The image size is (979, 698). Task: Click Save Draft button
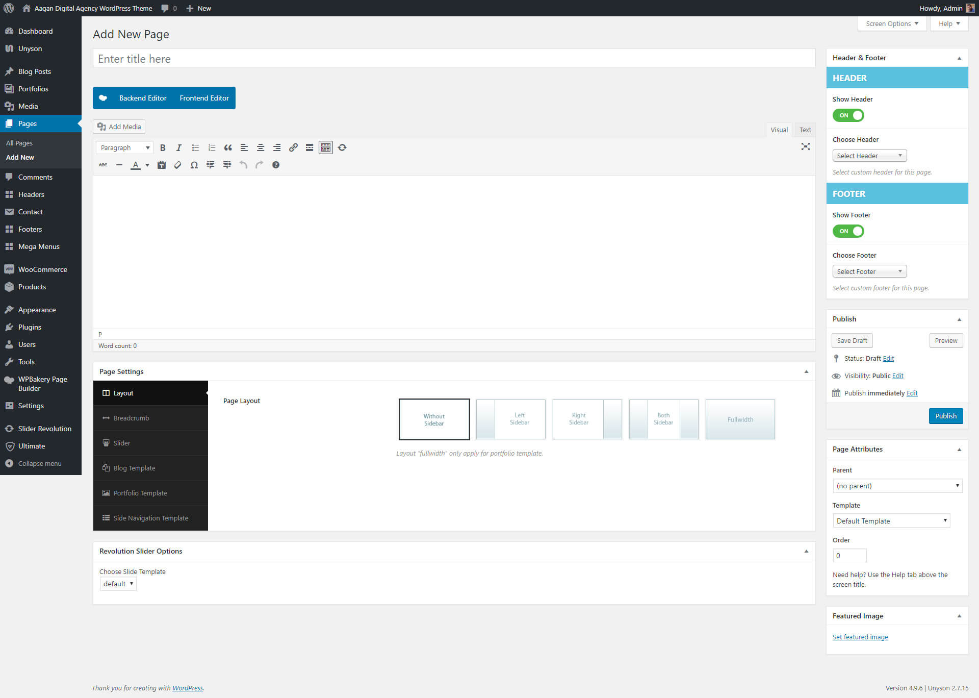tap(852, 340)
